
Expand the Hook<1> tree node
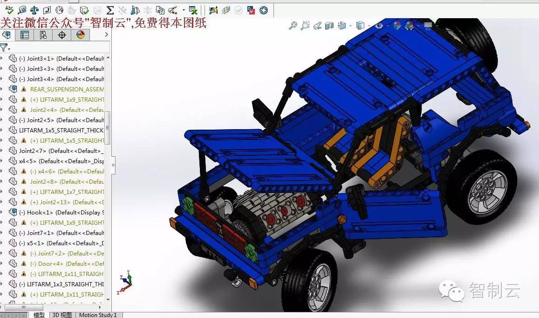click(2, 212)
